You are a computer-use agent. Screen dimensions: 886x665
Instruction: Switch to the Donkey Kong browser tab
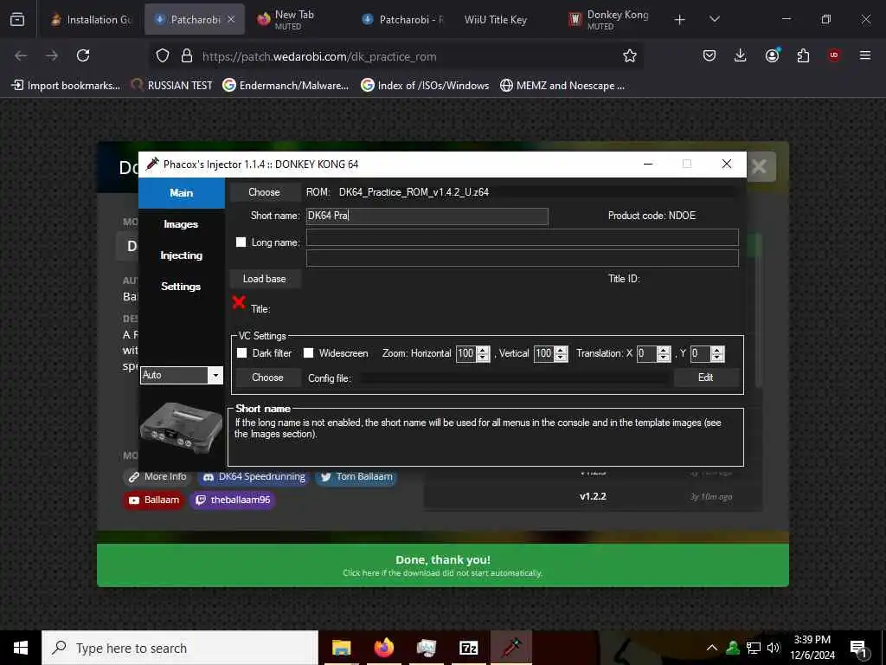[613, 19]
